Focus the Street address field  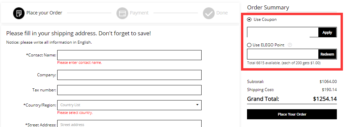click(x=129, y=124)
